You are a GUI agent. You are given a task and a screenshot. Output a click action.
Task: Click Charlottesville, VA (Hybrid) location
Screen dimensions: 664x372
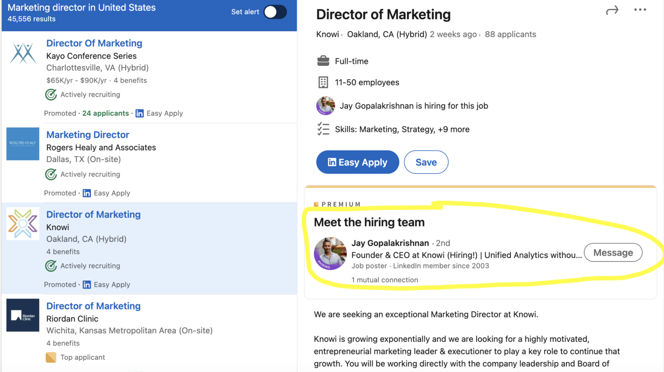pyautogui.click(x=97, y=68)
